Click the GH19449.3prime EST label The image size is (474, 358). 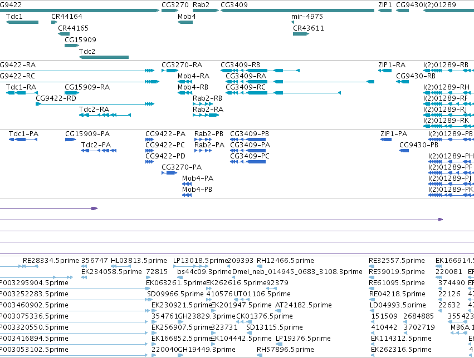tap(207, 350)
